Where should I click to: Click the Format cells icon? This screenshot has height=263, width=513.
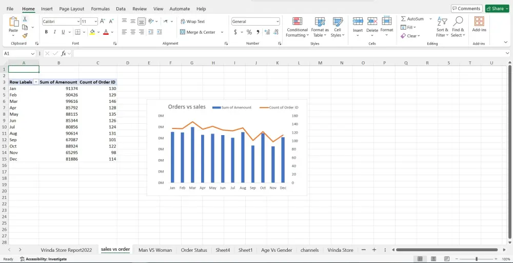click(387, 21)
